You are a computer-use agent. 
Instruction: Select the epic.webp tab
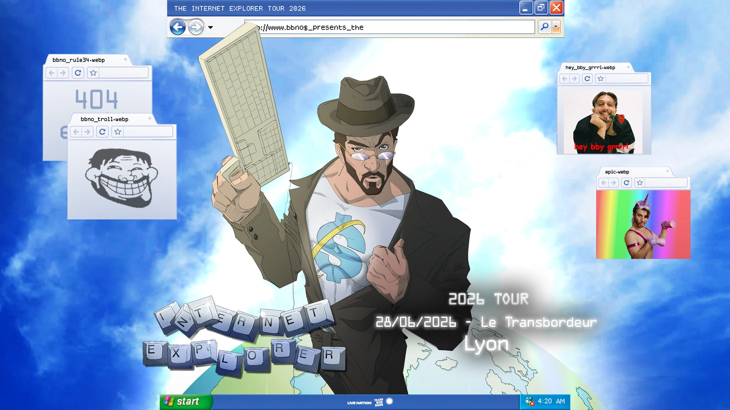(617, 172)
